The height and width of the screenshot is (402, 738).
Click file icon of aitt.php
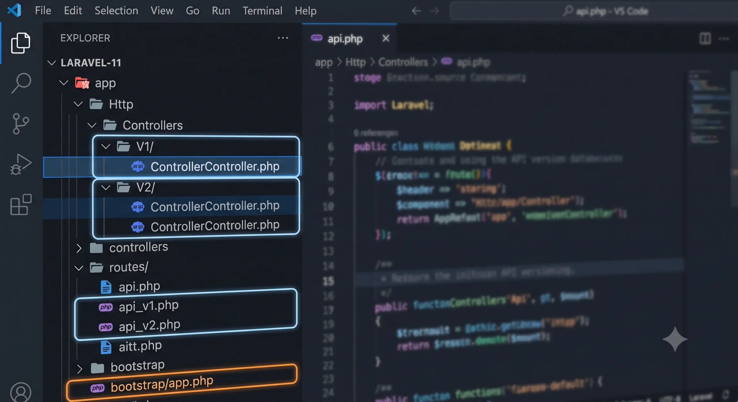(x=106, y=347)
